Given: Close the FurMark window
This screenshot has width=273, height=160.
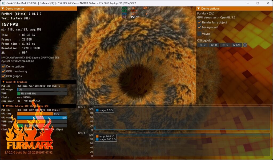Looking at the screenshot, I should pyautogui.click(x=268, y=3).
